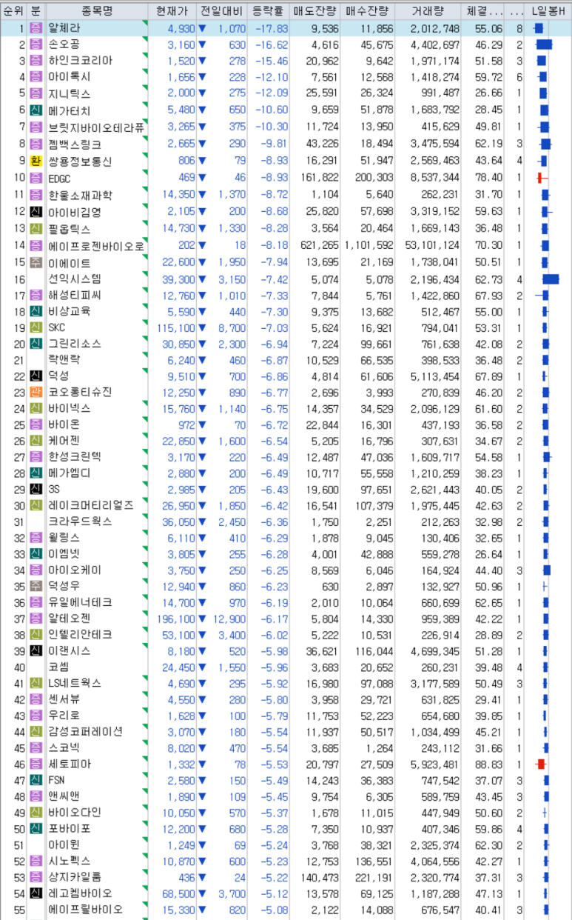Click the black 신 badge beside 레고켐바이오
The image size is (572, 920).
tap(36, 893)
